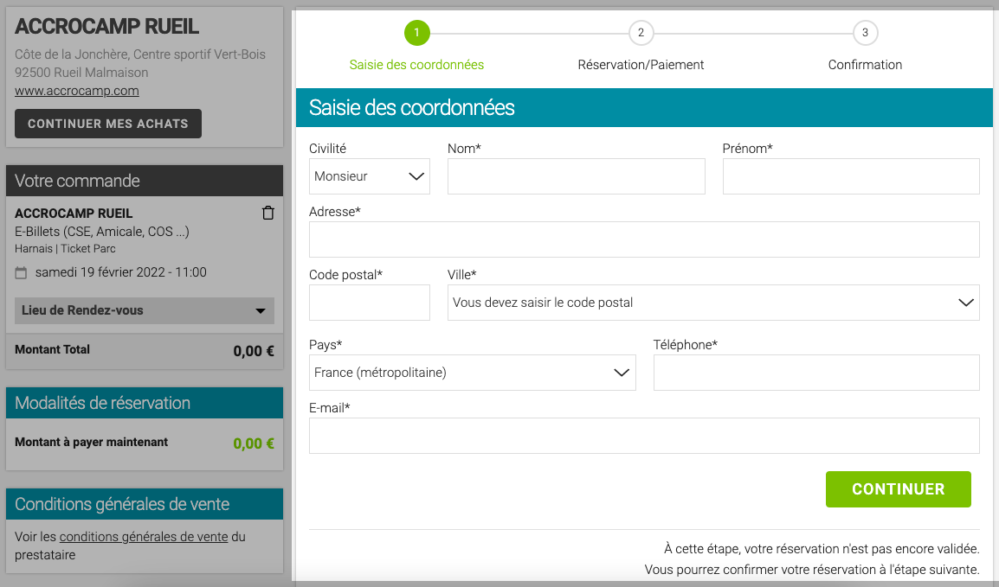Select step 1 circle in progress bar
Image resolution: width=999 pixels, height=587 pixels.
pos(416,33)
